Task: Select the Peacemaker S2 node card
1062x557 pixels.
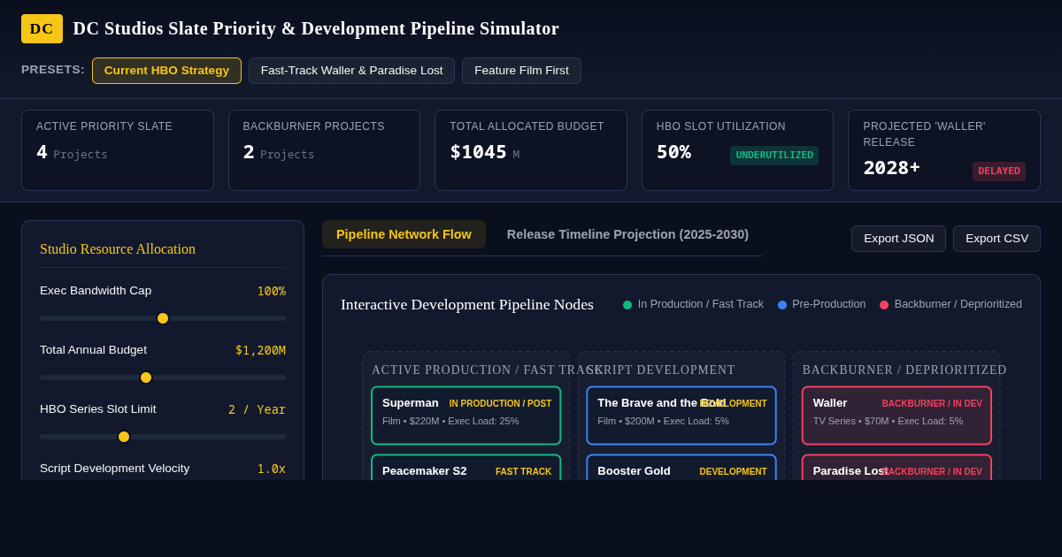Action: [x=466, y=468]
